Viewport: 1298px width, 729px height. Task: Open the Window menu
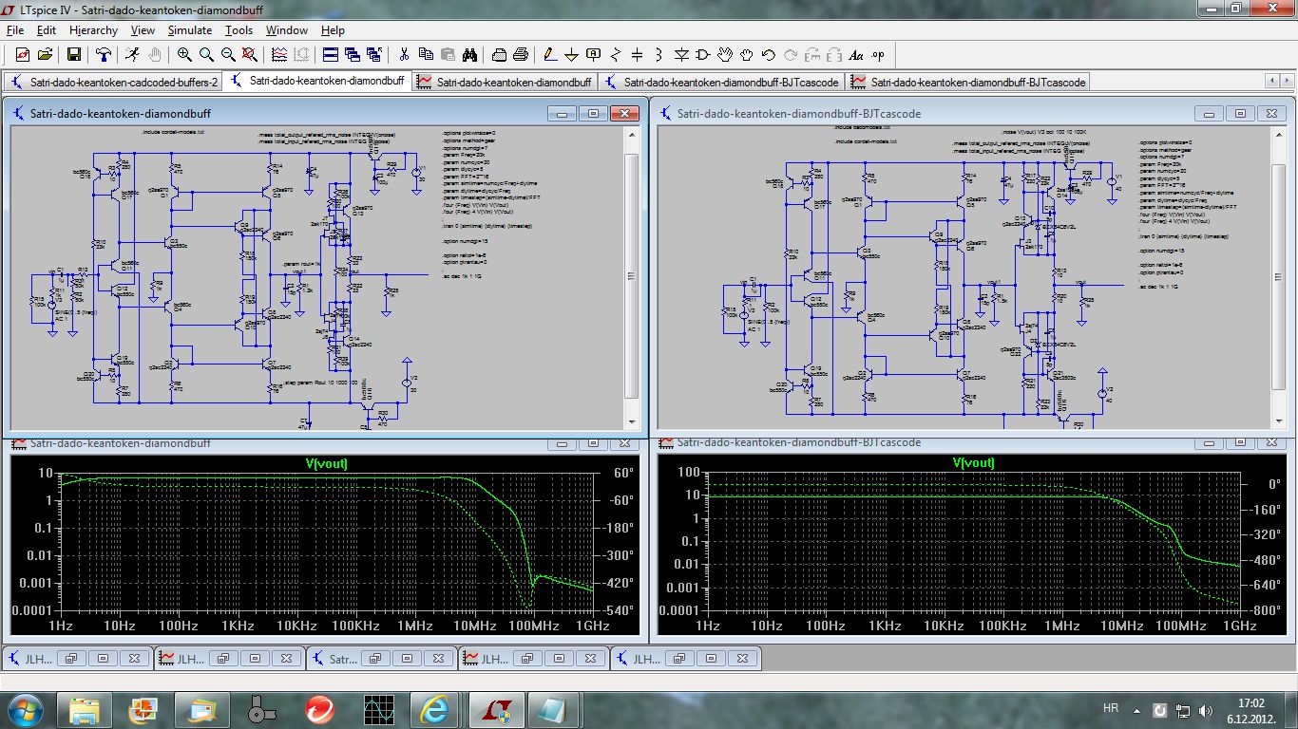click(x=287, y=30)
